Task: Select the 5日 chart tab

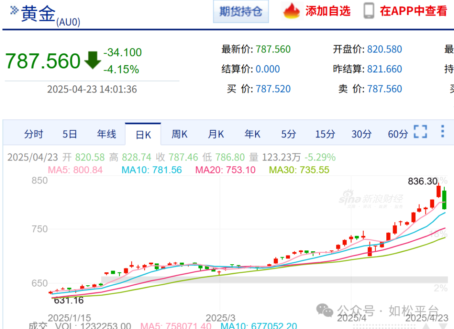Action: [x=70, y=134]
